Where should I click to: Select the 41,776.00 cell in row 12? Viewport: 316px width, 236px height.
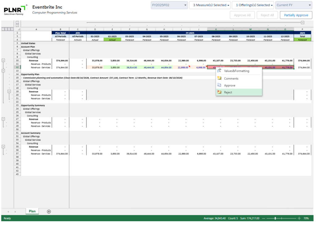coord(285,67)
